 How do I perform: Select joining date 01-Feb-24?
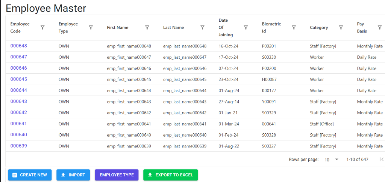tap(228, 135)
